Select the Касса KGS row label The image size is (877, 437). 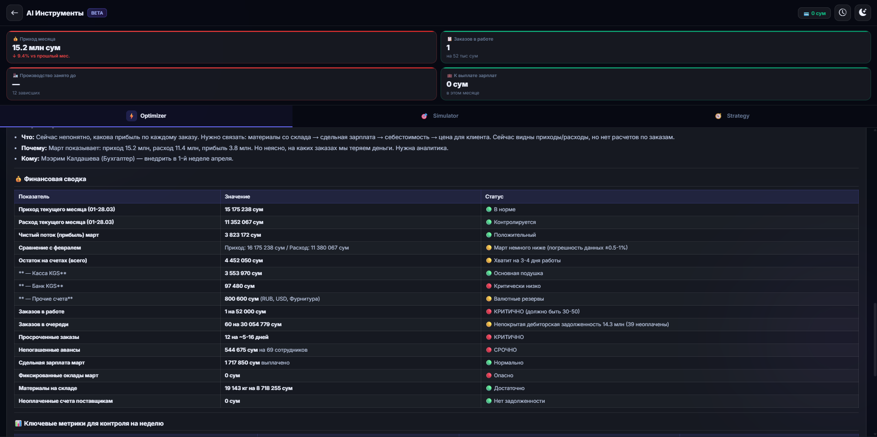pyautogui.click(x=43, y=273)
